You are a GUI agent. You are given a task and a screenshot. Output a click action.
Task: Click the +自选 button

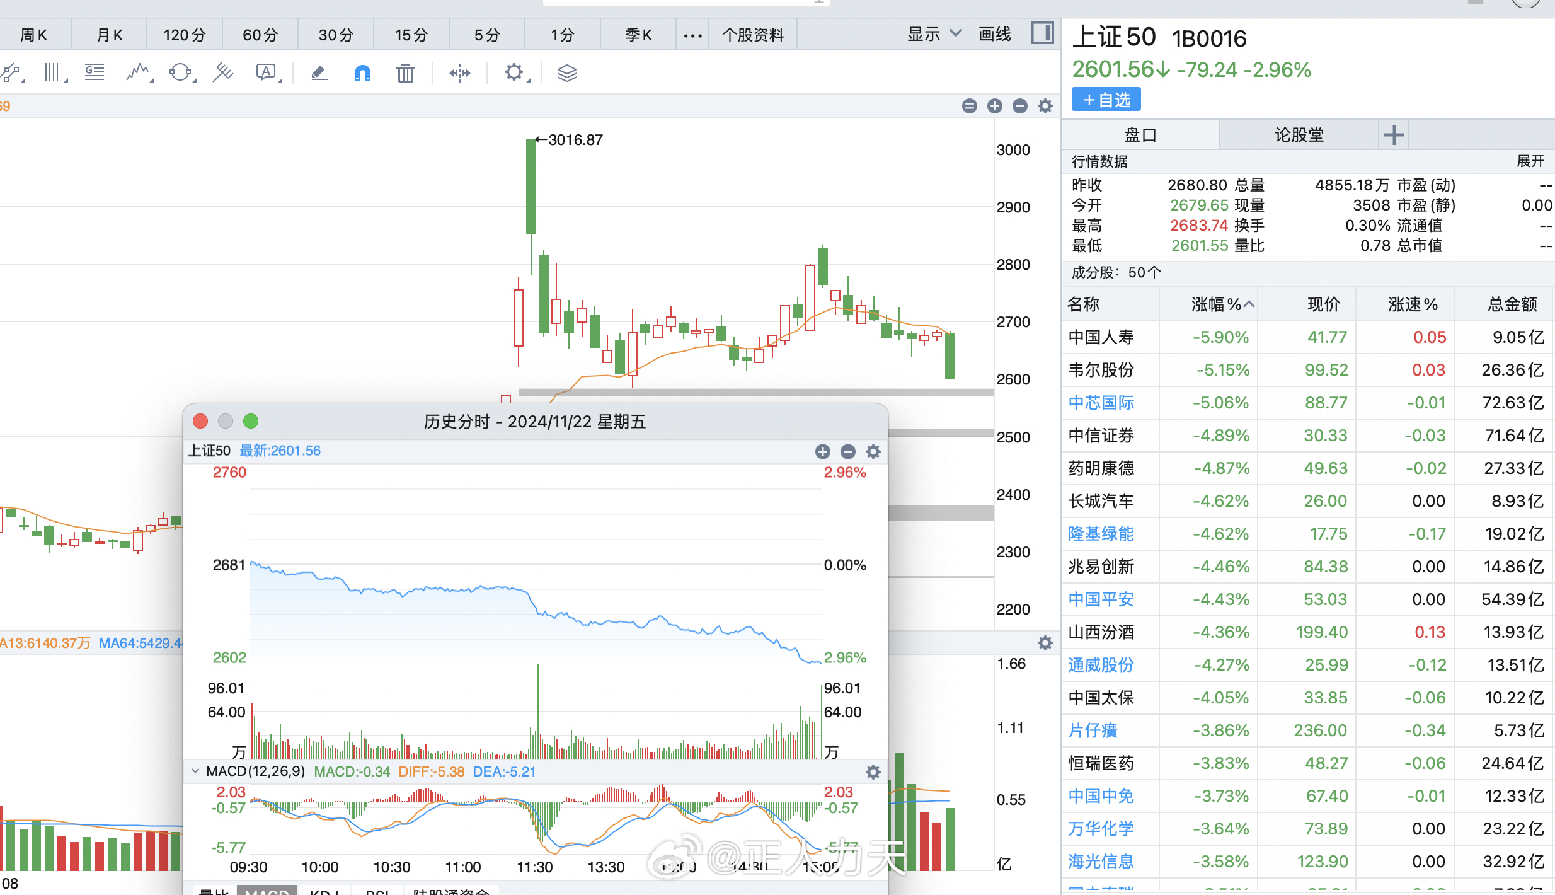pos(1106,100)
